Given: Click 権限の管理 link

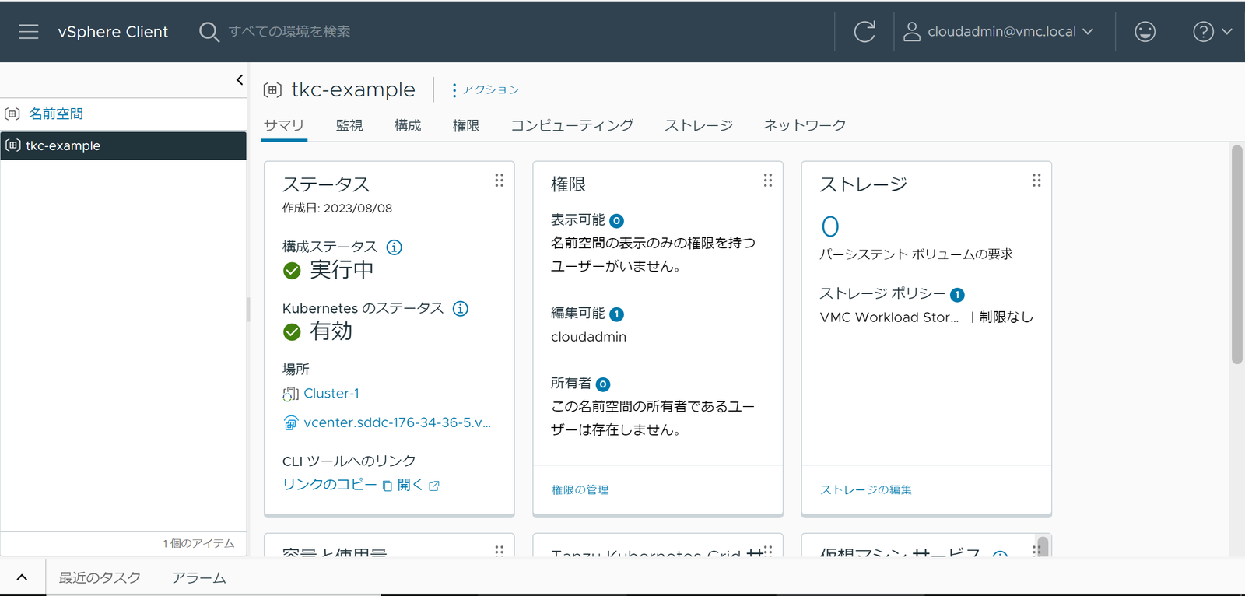Looking at the screenshot, I should tap(580, 490).
